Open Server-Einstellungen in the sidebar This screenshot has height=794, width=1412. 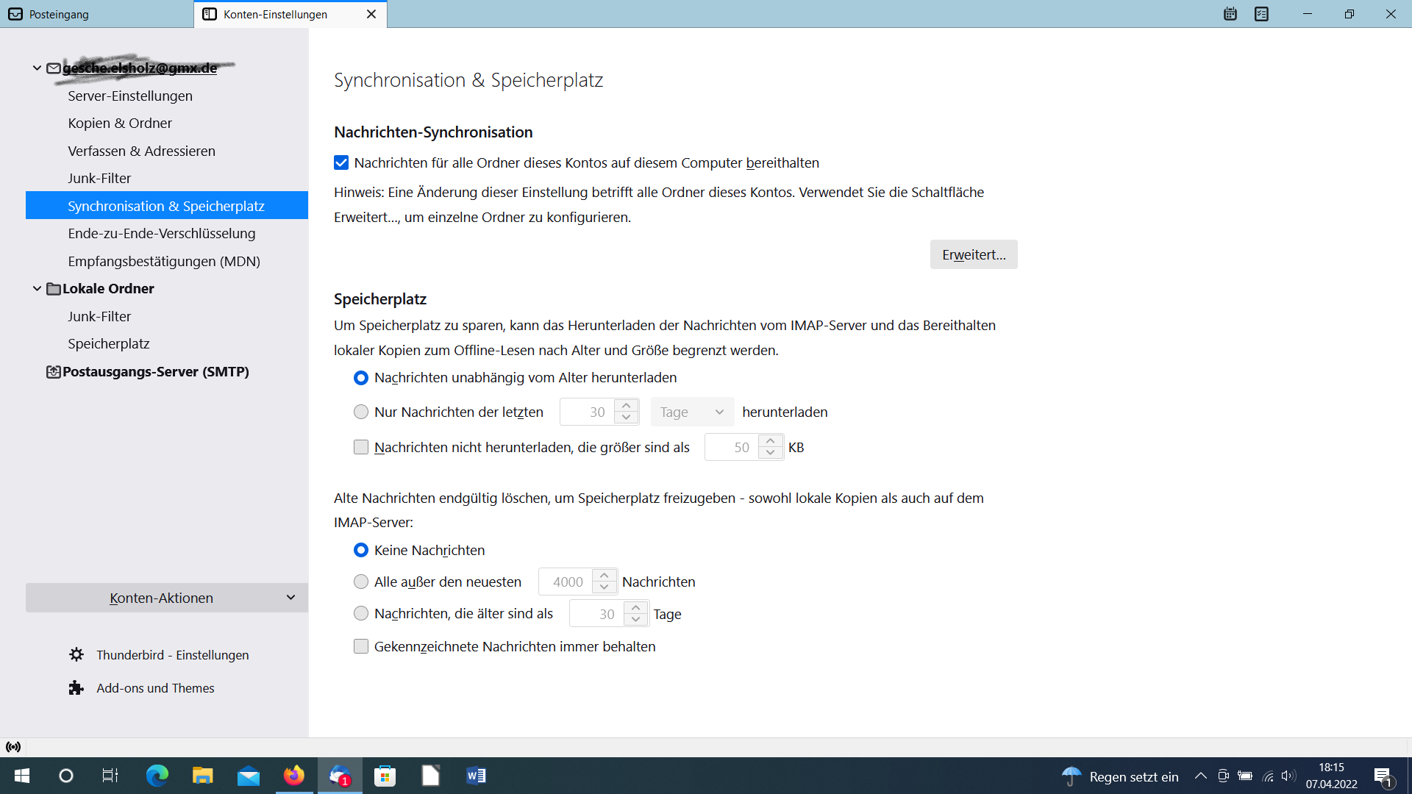130,96
